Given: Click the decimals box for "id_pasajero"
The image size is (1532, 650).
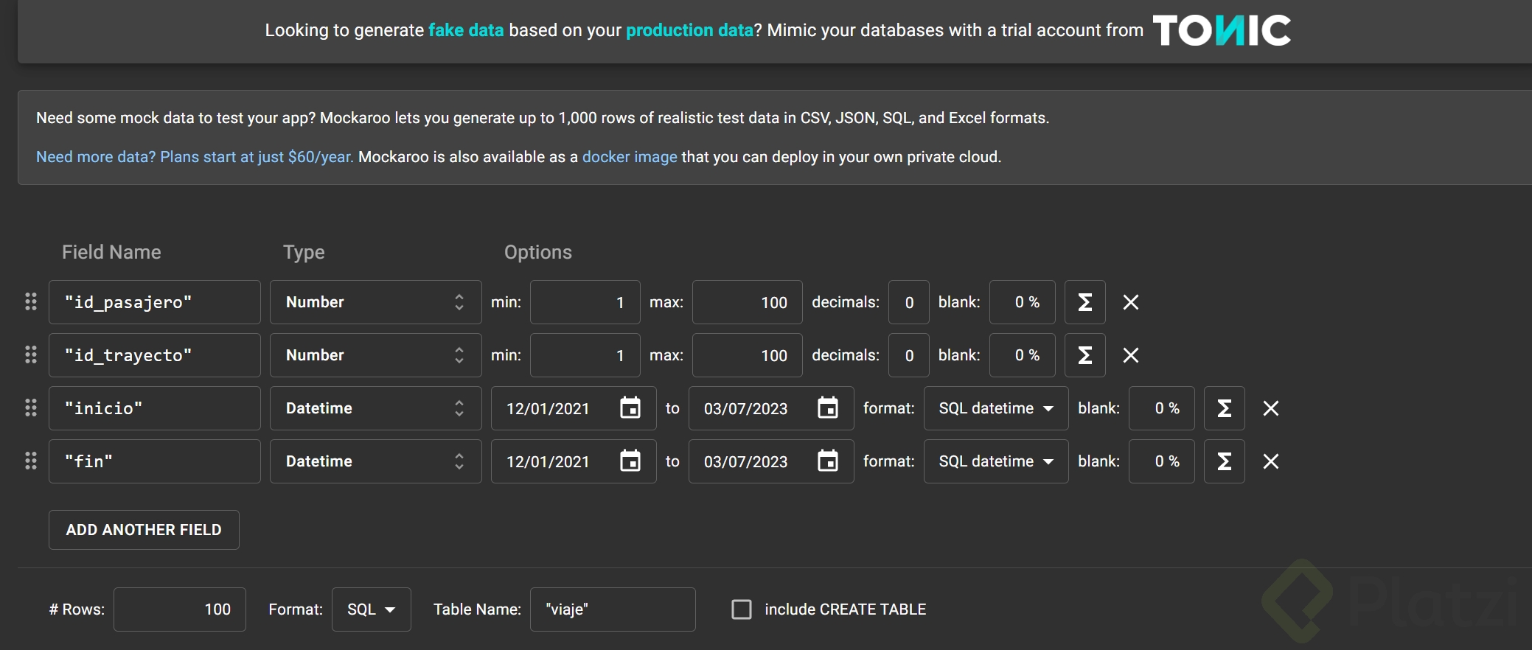Looking at the screenshot, I should [909, 302].
